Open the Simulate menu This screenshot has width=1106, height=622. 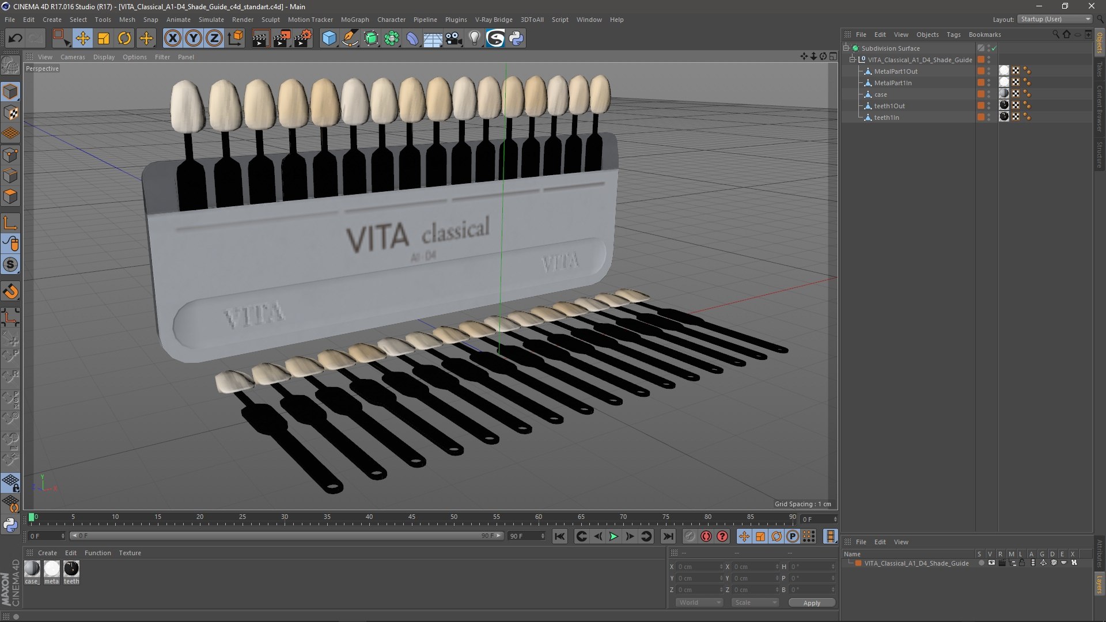click(211, 20)
